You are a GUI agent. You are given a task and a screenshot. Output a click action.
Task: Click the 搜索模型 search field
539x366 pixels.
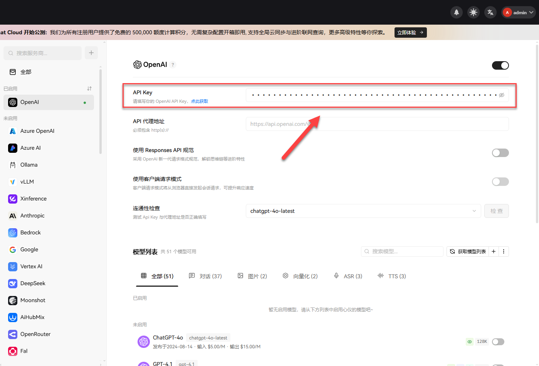tap(402, 251)
